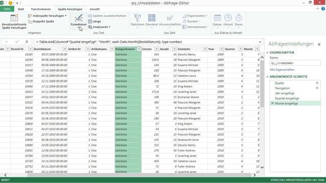Select the Navigation applied step
Viewport: 326px width, 183px height.
(x=282, y=88)
